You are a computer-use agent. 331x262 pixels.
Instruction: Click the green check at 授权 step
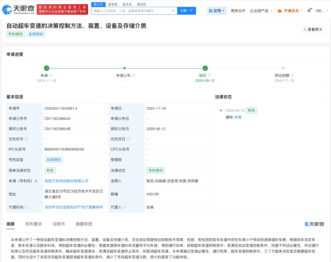(205, 68)
